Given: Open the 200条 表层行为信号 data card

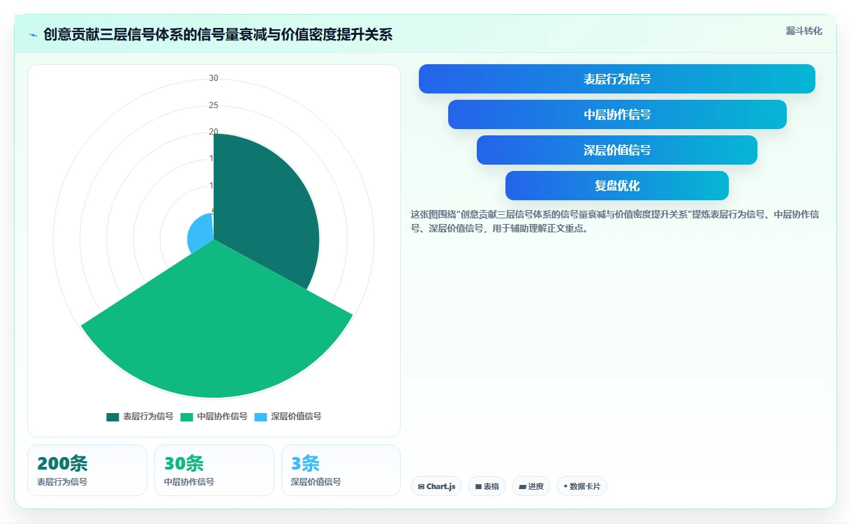Looking at the screenshot, I should pos(87,470).
